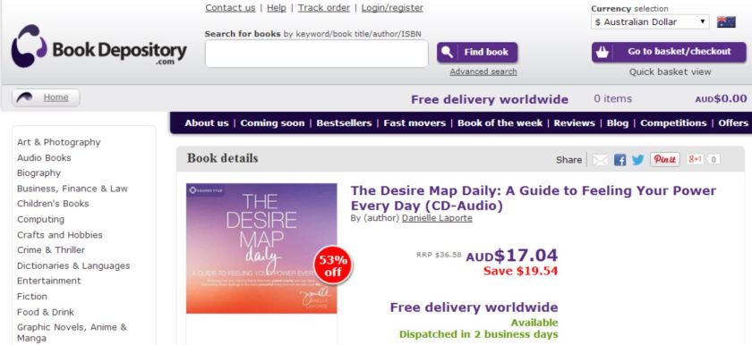
Task: Click the Pin it button
Action: [664, 159]
